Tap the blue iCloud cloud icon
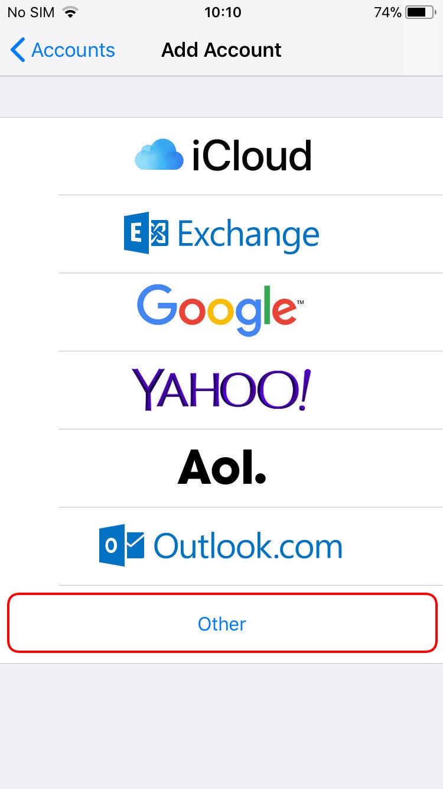This screenshot has width=443, height=789. click(x=159, y=155)
